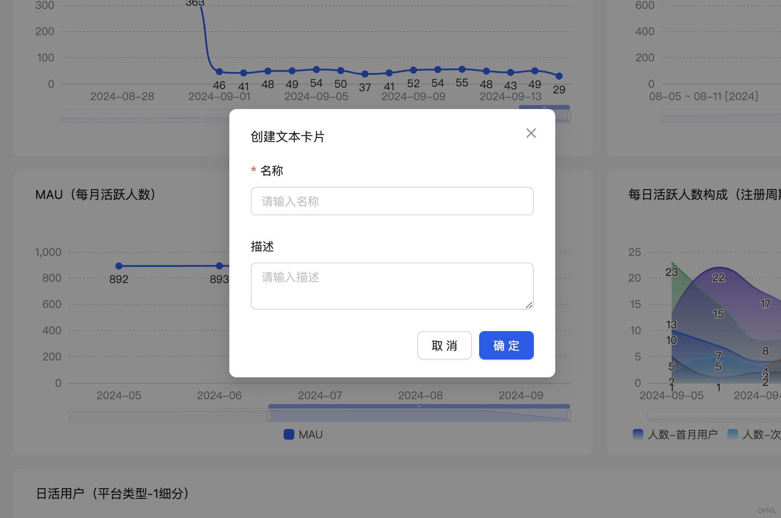781x518 pixels.
Task: Select the data point labeled 55
Action: (462, 69)
